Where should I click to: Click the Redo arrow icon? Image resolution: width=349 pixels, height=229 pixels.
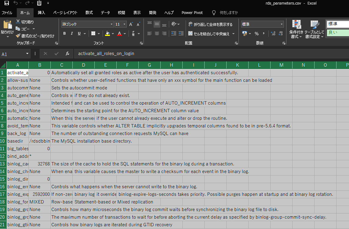pyautogui.click(x=27, y=3)
